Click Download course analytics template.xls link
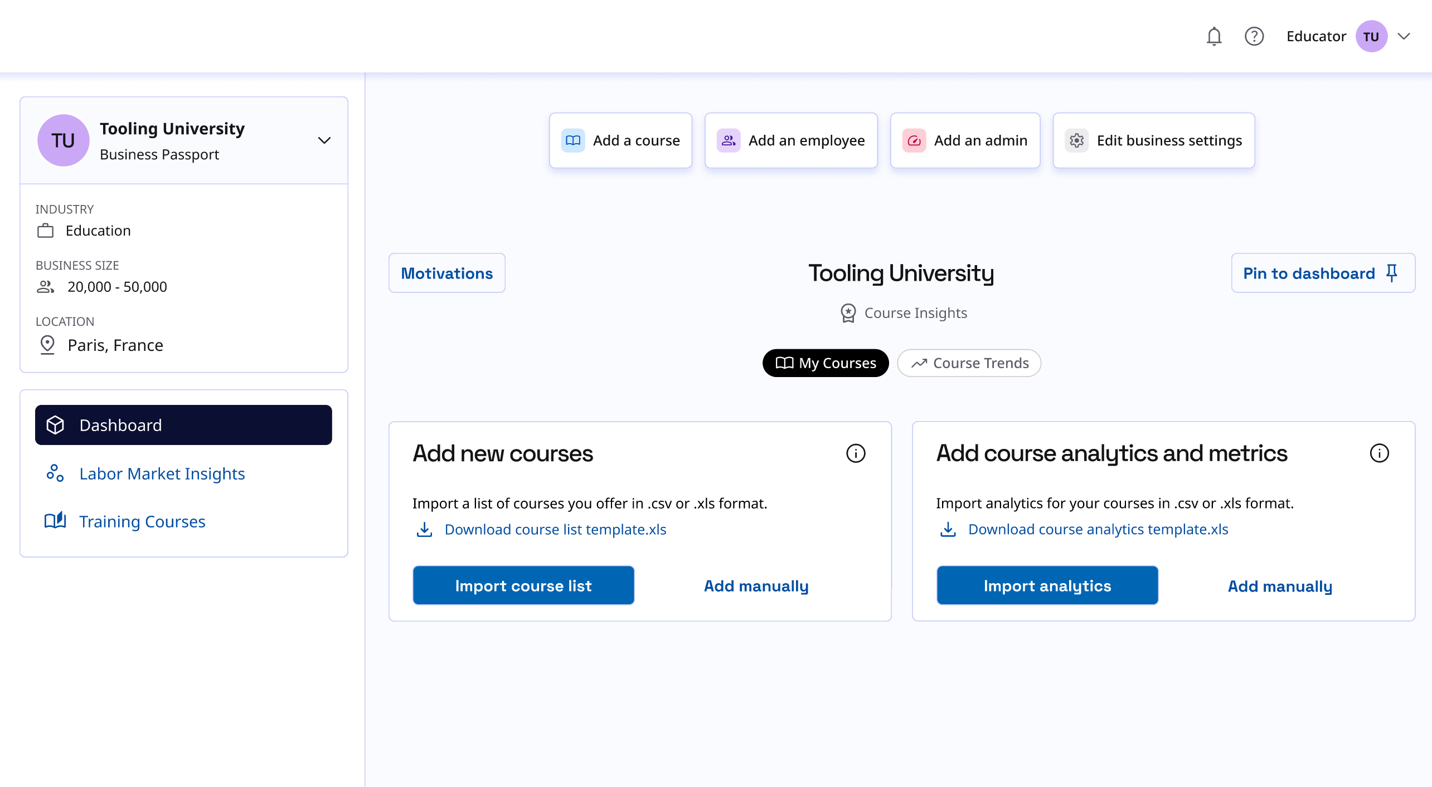1432x787 pixels. [1098, 529]
